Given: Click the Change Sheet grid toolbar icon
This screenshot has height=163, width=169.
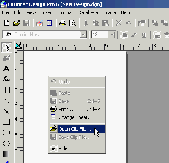Looking at the screenshot, I should click(x=49, y=23).
